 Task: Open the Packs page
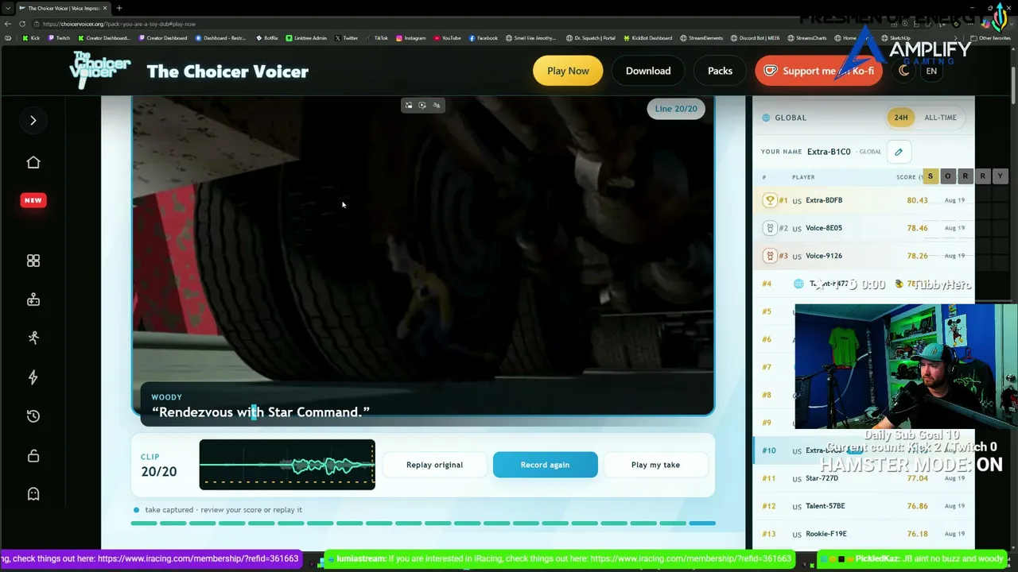[720, 71]
